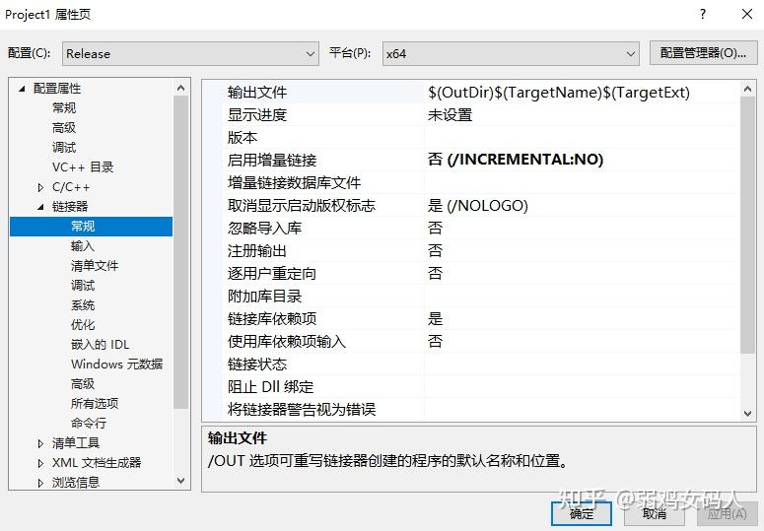Screen dimensions: 764x531
Task: Select XML 文档生成器 label
Action: [x=97, y=462]
